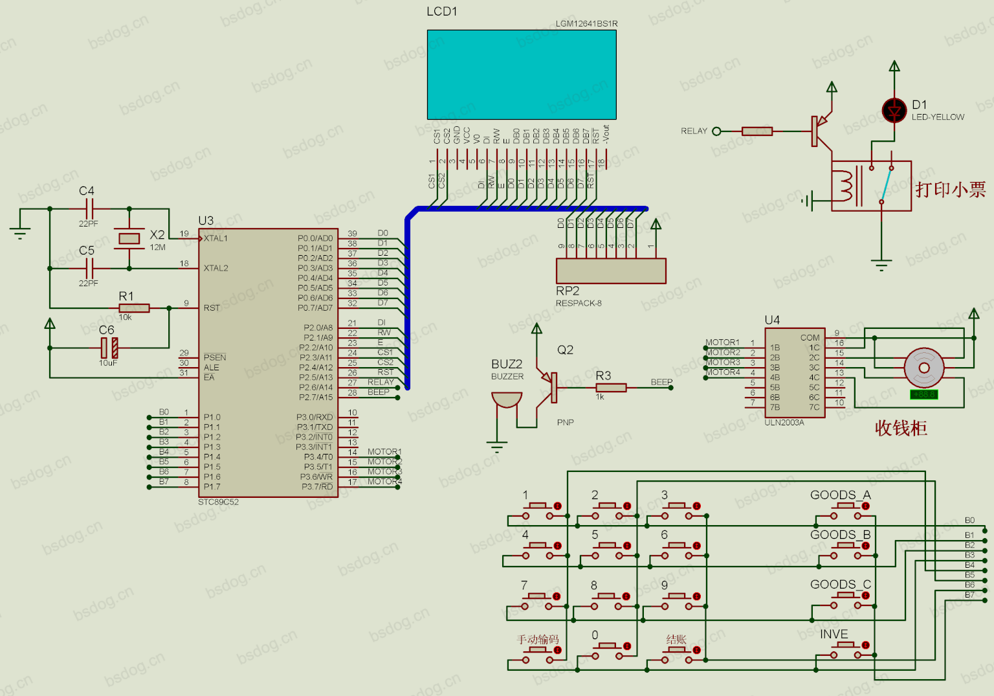Select electrolytic capacitor C6 10uF
The image size is (994, 696).
click(x=109, y=348)
